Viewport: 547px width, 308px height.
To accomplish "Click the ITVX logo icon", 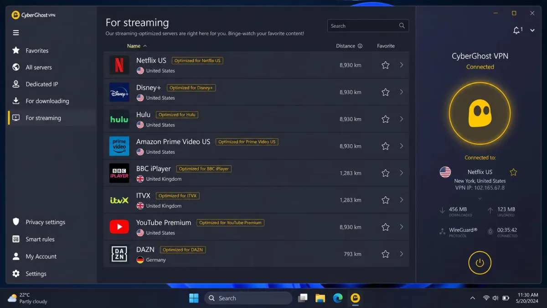I will 119,200.
